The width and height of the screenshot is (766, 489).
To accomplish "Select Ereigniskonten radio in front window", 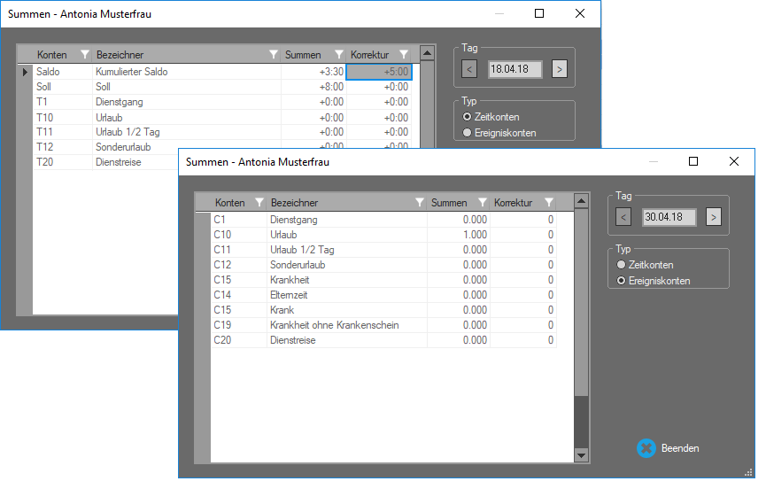I will 621,281.
